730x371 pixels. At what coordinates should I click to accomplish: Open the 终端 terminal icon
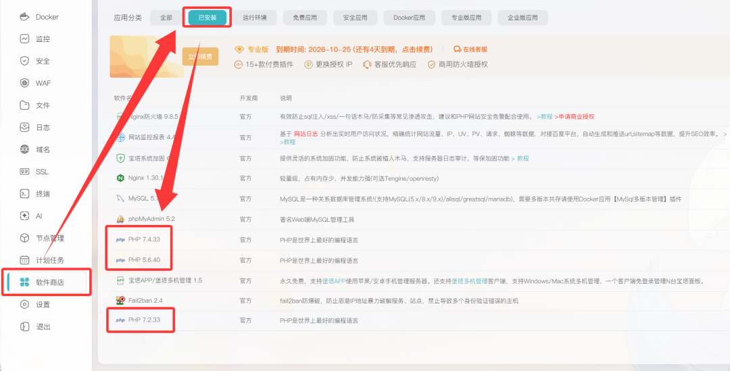(25, 194)
